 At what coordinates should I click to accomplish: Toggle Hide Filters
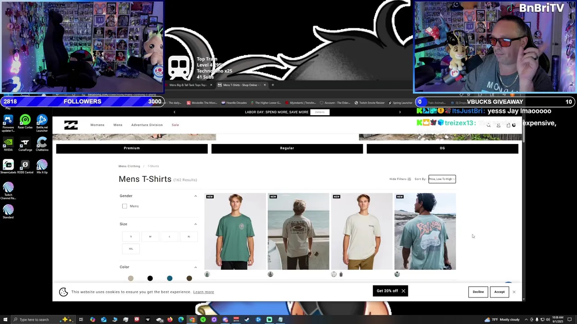pyautogui.click(x=400, y=179)
